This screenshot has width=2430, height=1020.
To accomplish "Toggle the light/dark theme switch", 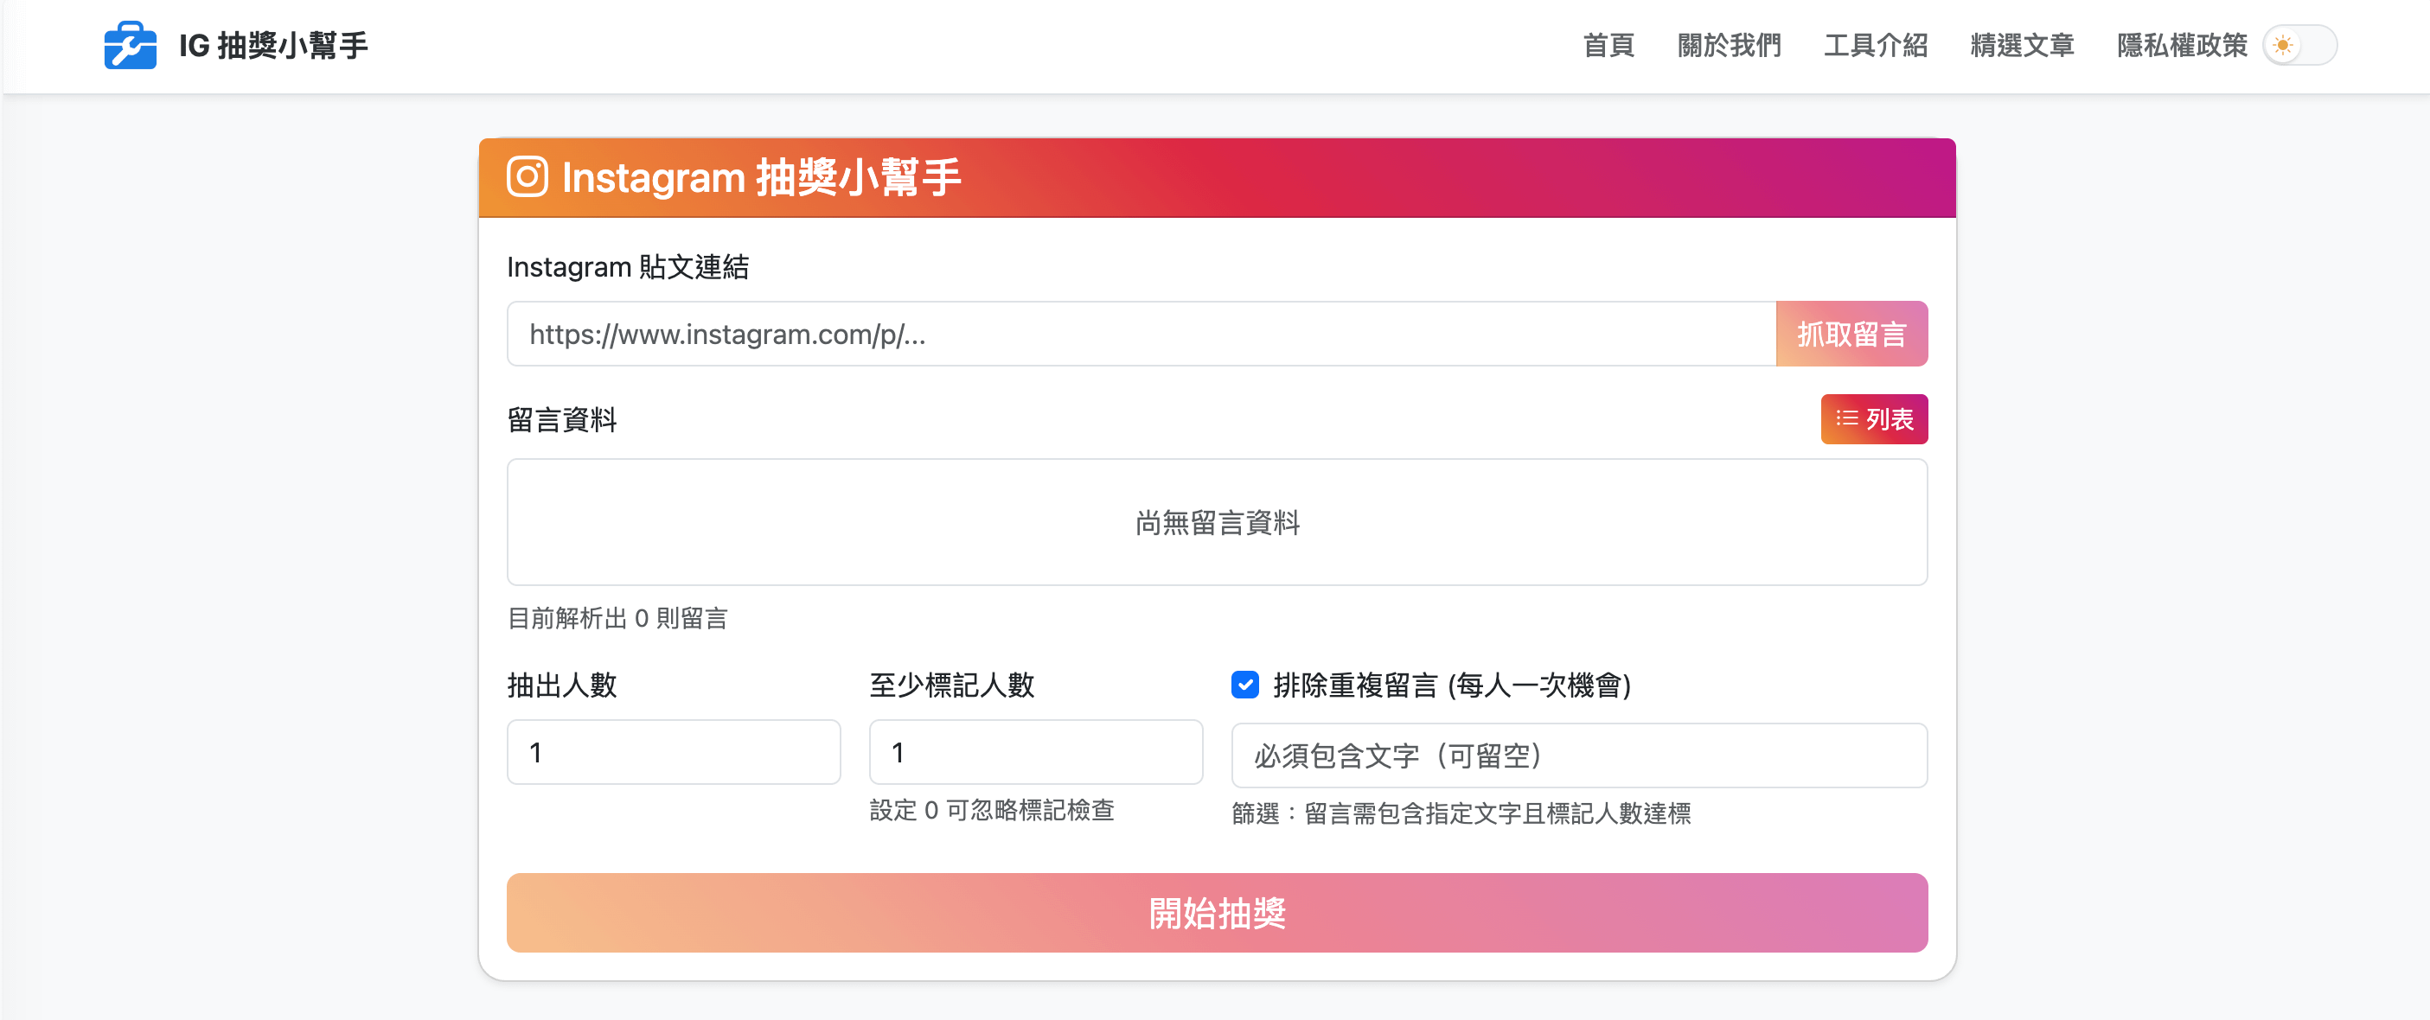I will coord(2299,45).
